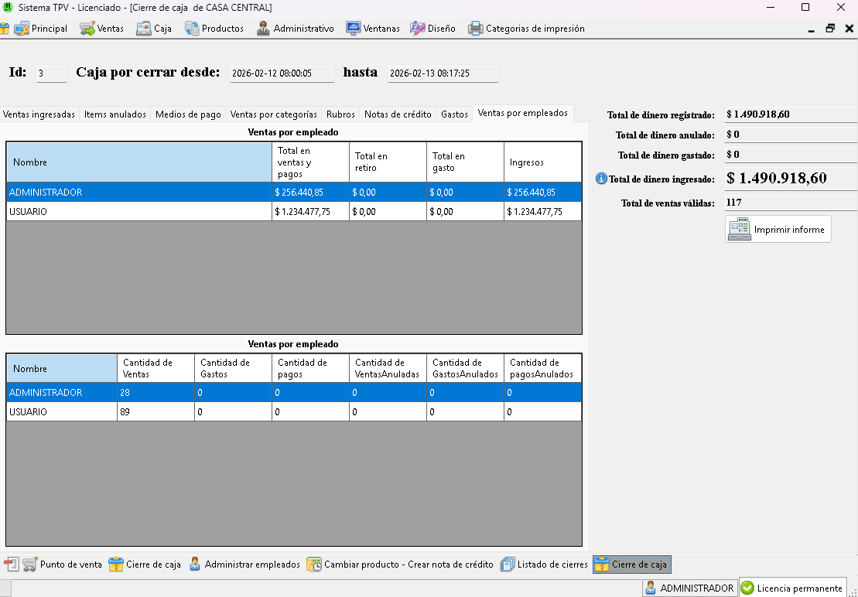The height and width of the screenshot is (597, 858).
Task: Select the Ventas por categorías tab
Action: pyautogui.click(x=273, y=114)
